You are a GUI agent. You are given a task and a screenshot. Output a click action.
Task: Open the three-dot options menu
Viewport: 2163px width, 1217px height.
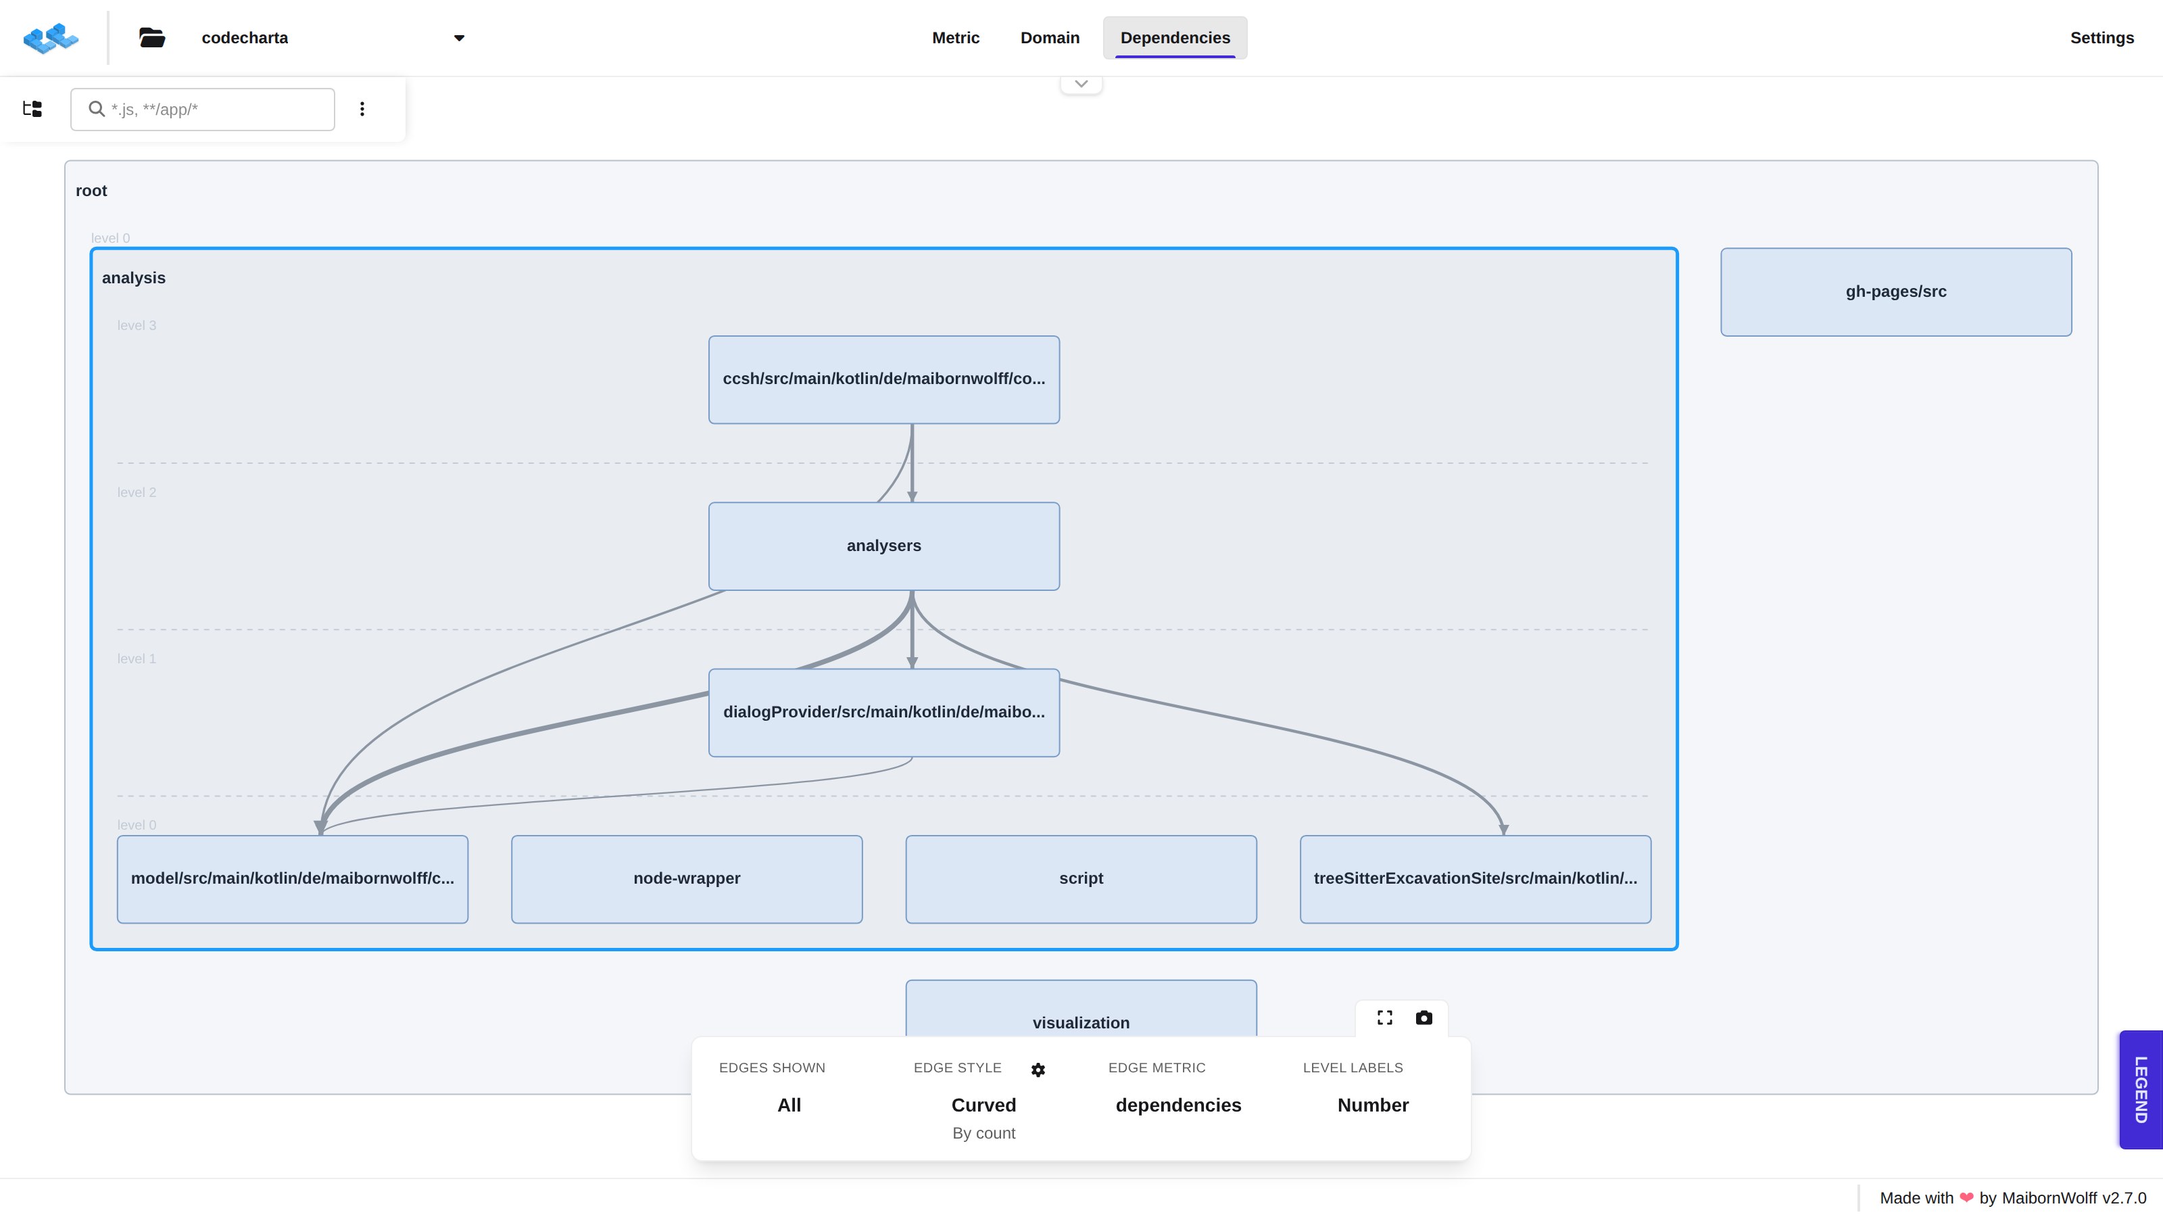[362, 109]
